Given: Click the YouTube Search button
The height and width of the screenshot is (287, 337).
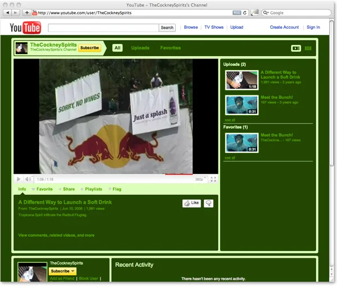Looking at the screenshot, I should (167, 28).
